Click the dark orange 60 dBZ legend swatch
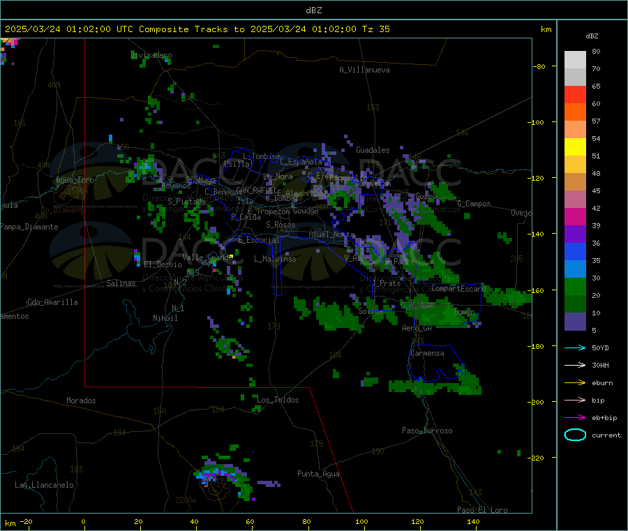 click(x=575, y=112)
